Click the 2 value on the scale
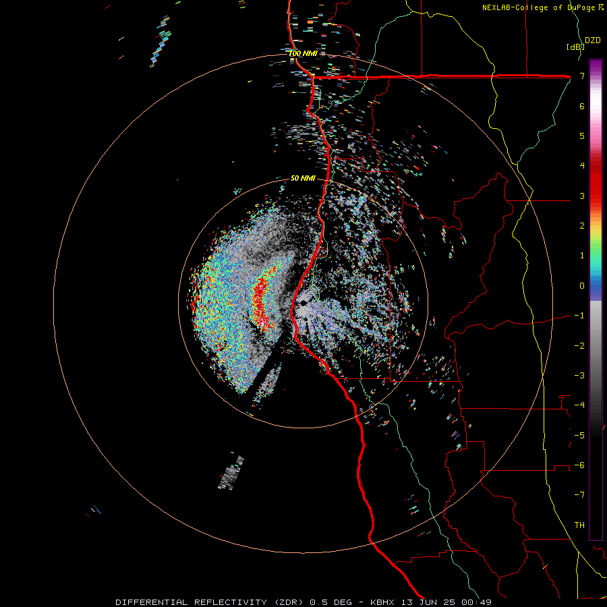 582,226
